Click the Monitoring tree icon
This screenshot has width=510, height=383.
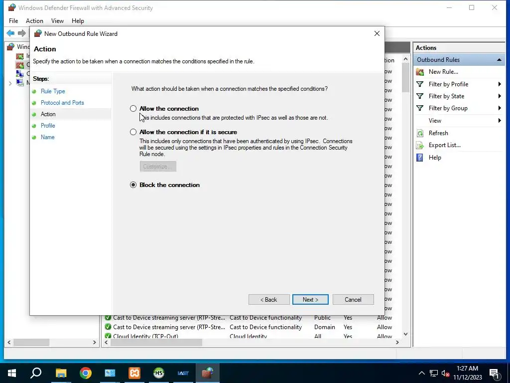pos(20,82)
